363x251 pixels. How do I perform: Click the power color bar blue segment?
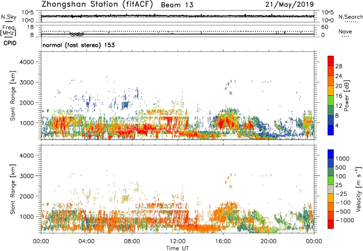pyautogui.click(x=331, y=130)
